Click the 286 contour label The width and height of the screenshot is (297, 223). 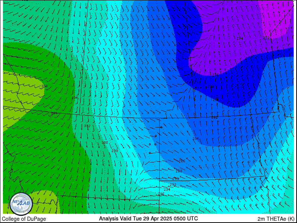point(182,161)
